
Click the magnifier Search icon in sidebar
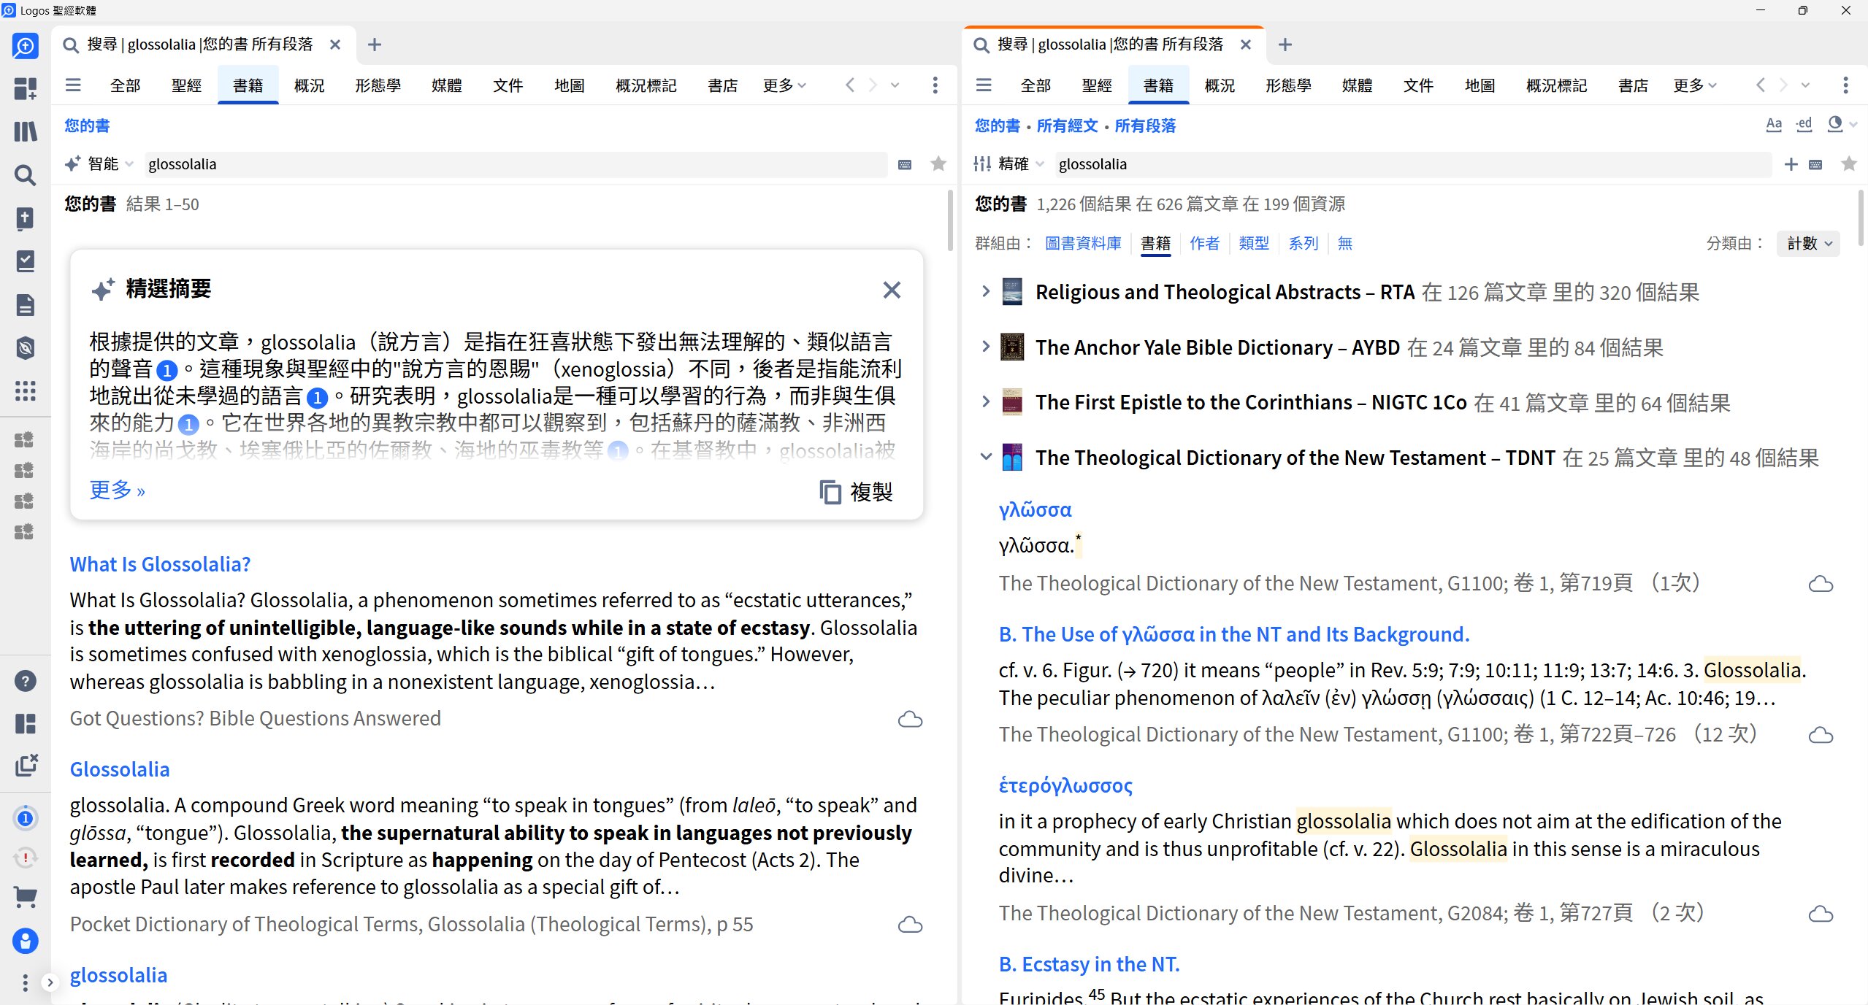pos(25,175)
